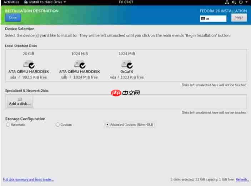
Task: Open power icon in top bar
Action: [x=241, y=2]
